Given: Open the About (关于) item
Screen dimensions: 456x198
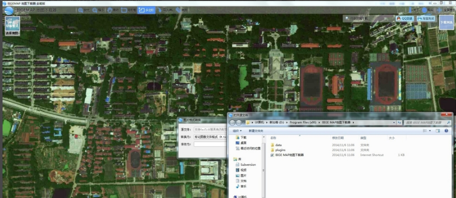Looking at the screenshot, I should click(413, 10).
